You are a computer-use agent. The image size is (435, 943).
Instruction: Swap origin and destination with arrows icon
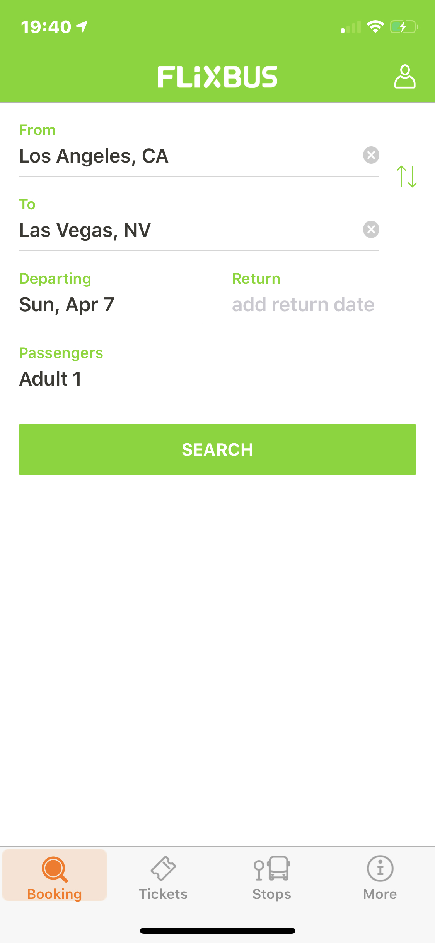(x=406, y=177)
